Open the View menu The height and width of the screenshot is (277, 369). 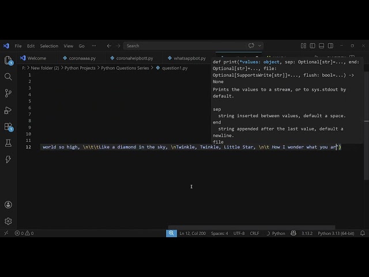pyautogui.click(x=69, y=46)
